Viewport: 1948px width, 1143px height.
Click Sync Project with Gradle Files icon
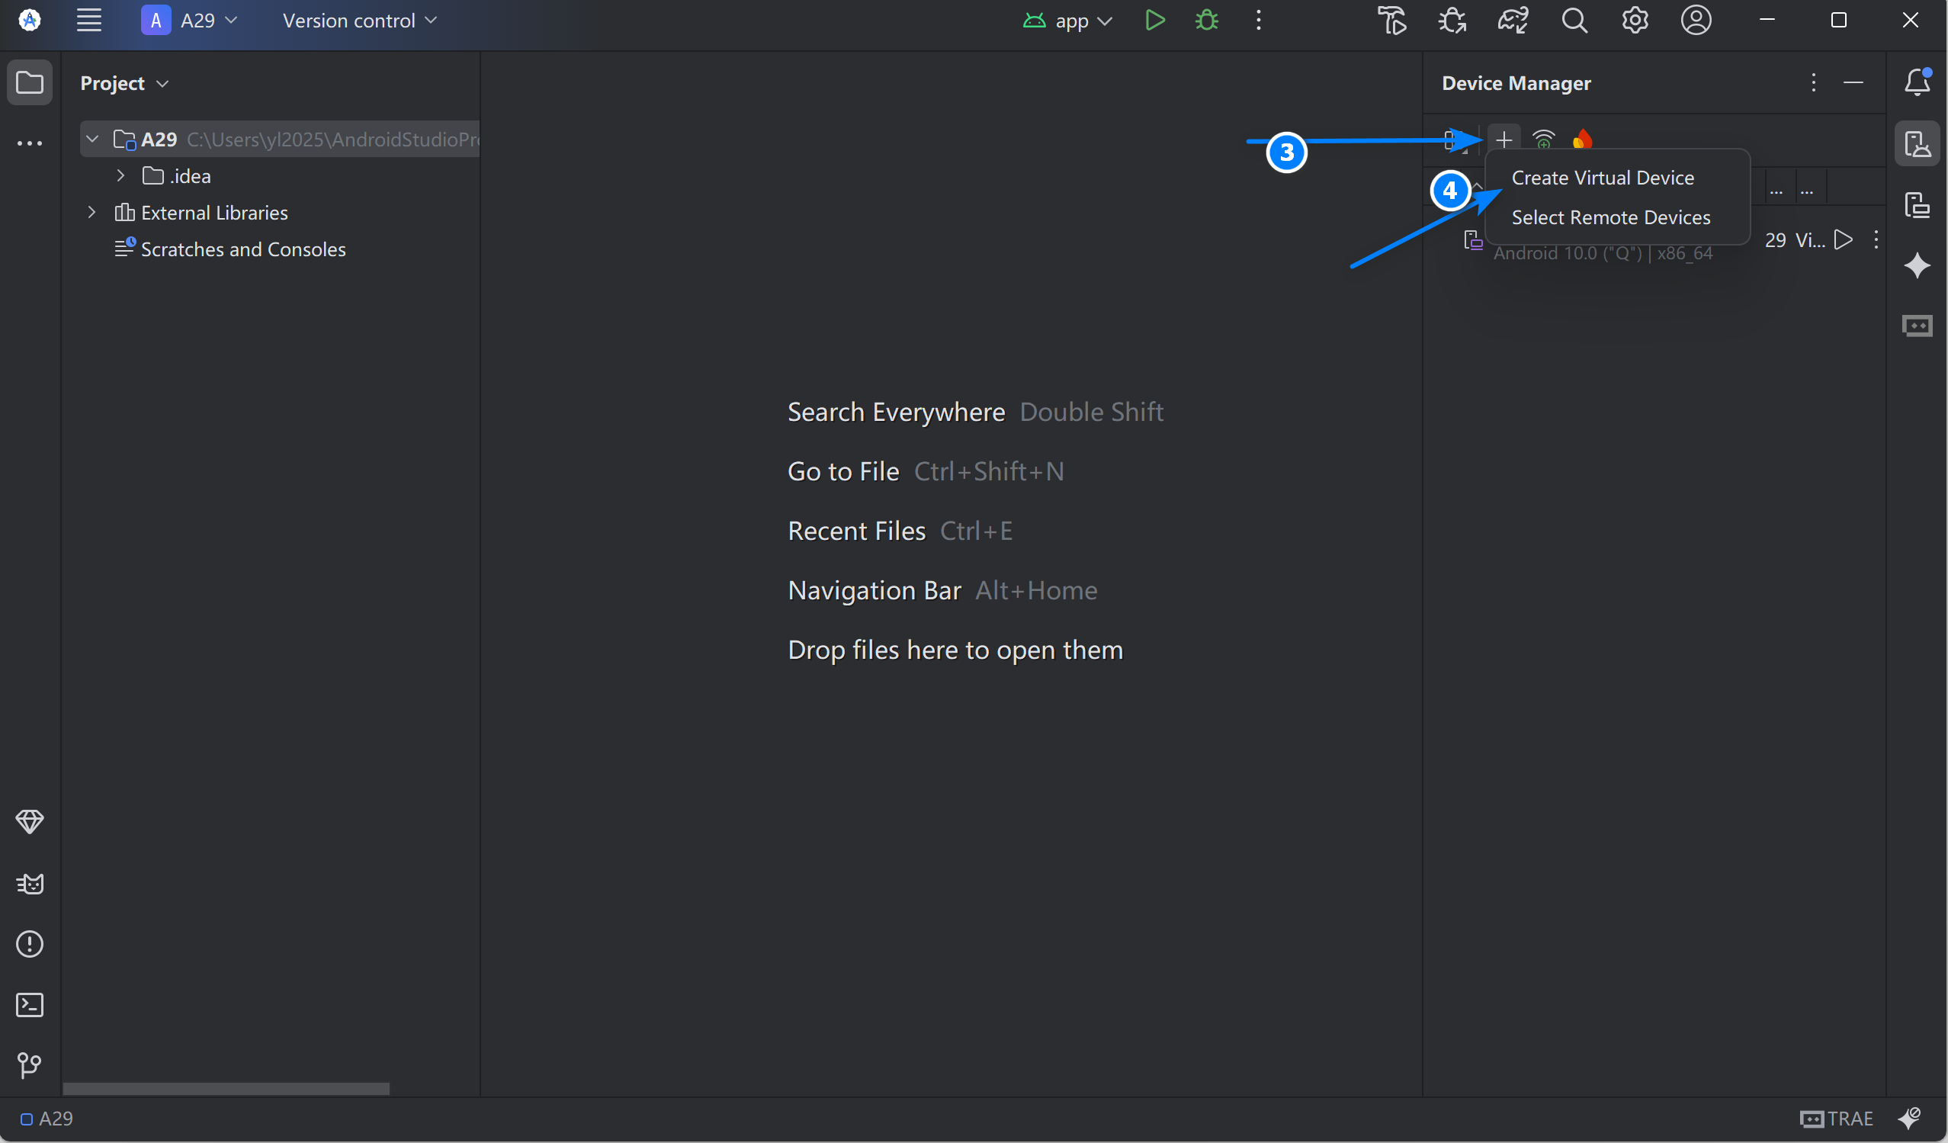1513,21
